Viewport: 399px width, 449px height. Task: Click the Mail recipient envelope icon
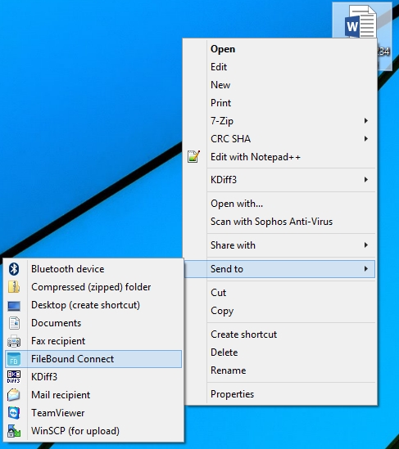coord(14,395)
